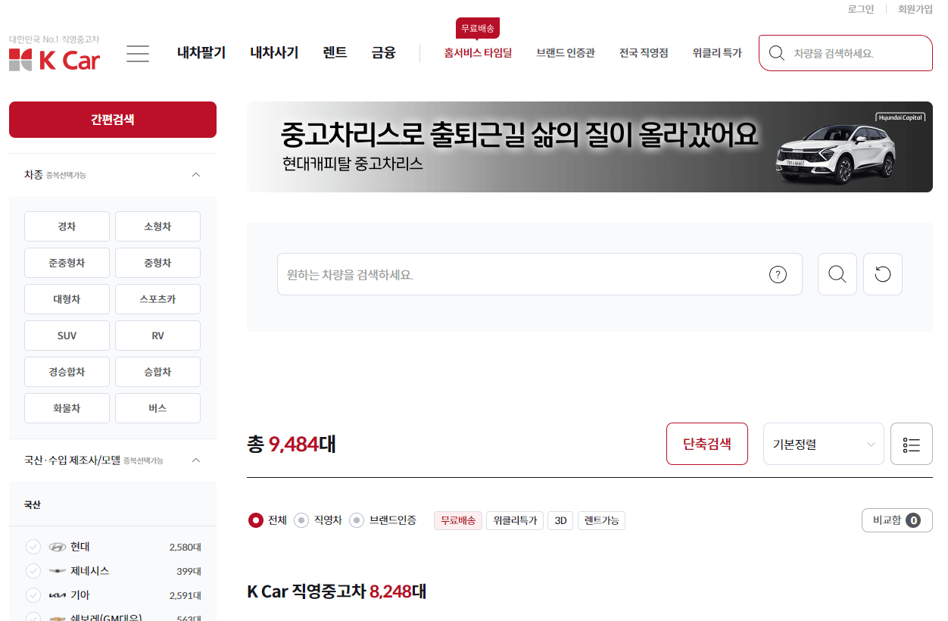948x621 pixels.
Task: Open 렌트 menu
Action: coord(335,53)
